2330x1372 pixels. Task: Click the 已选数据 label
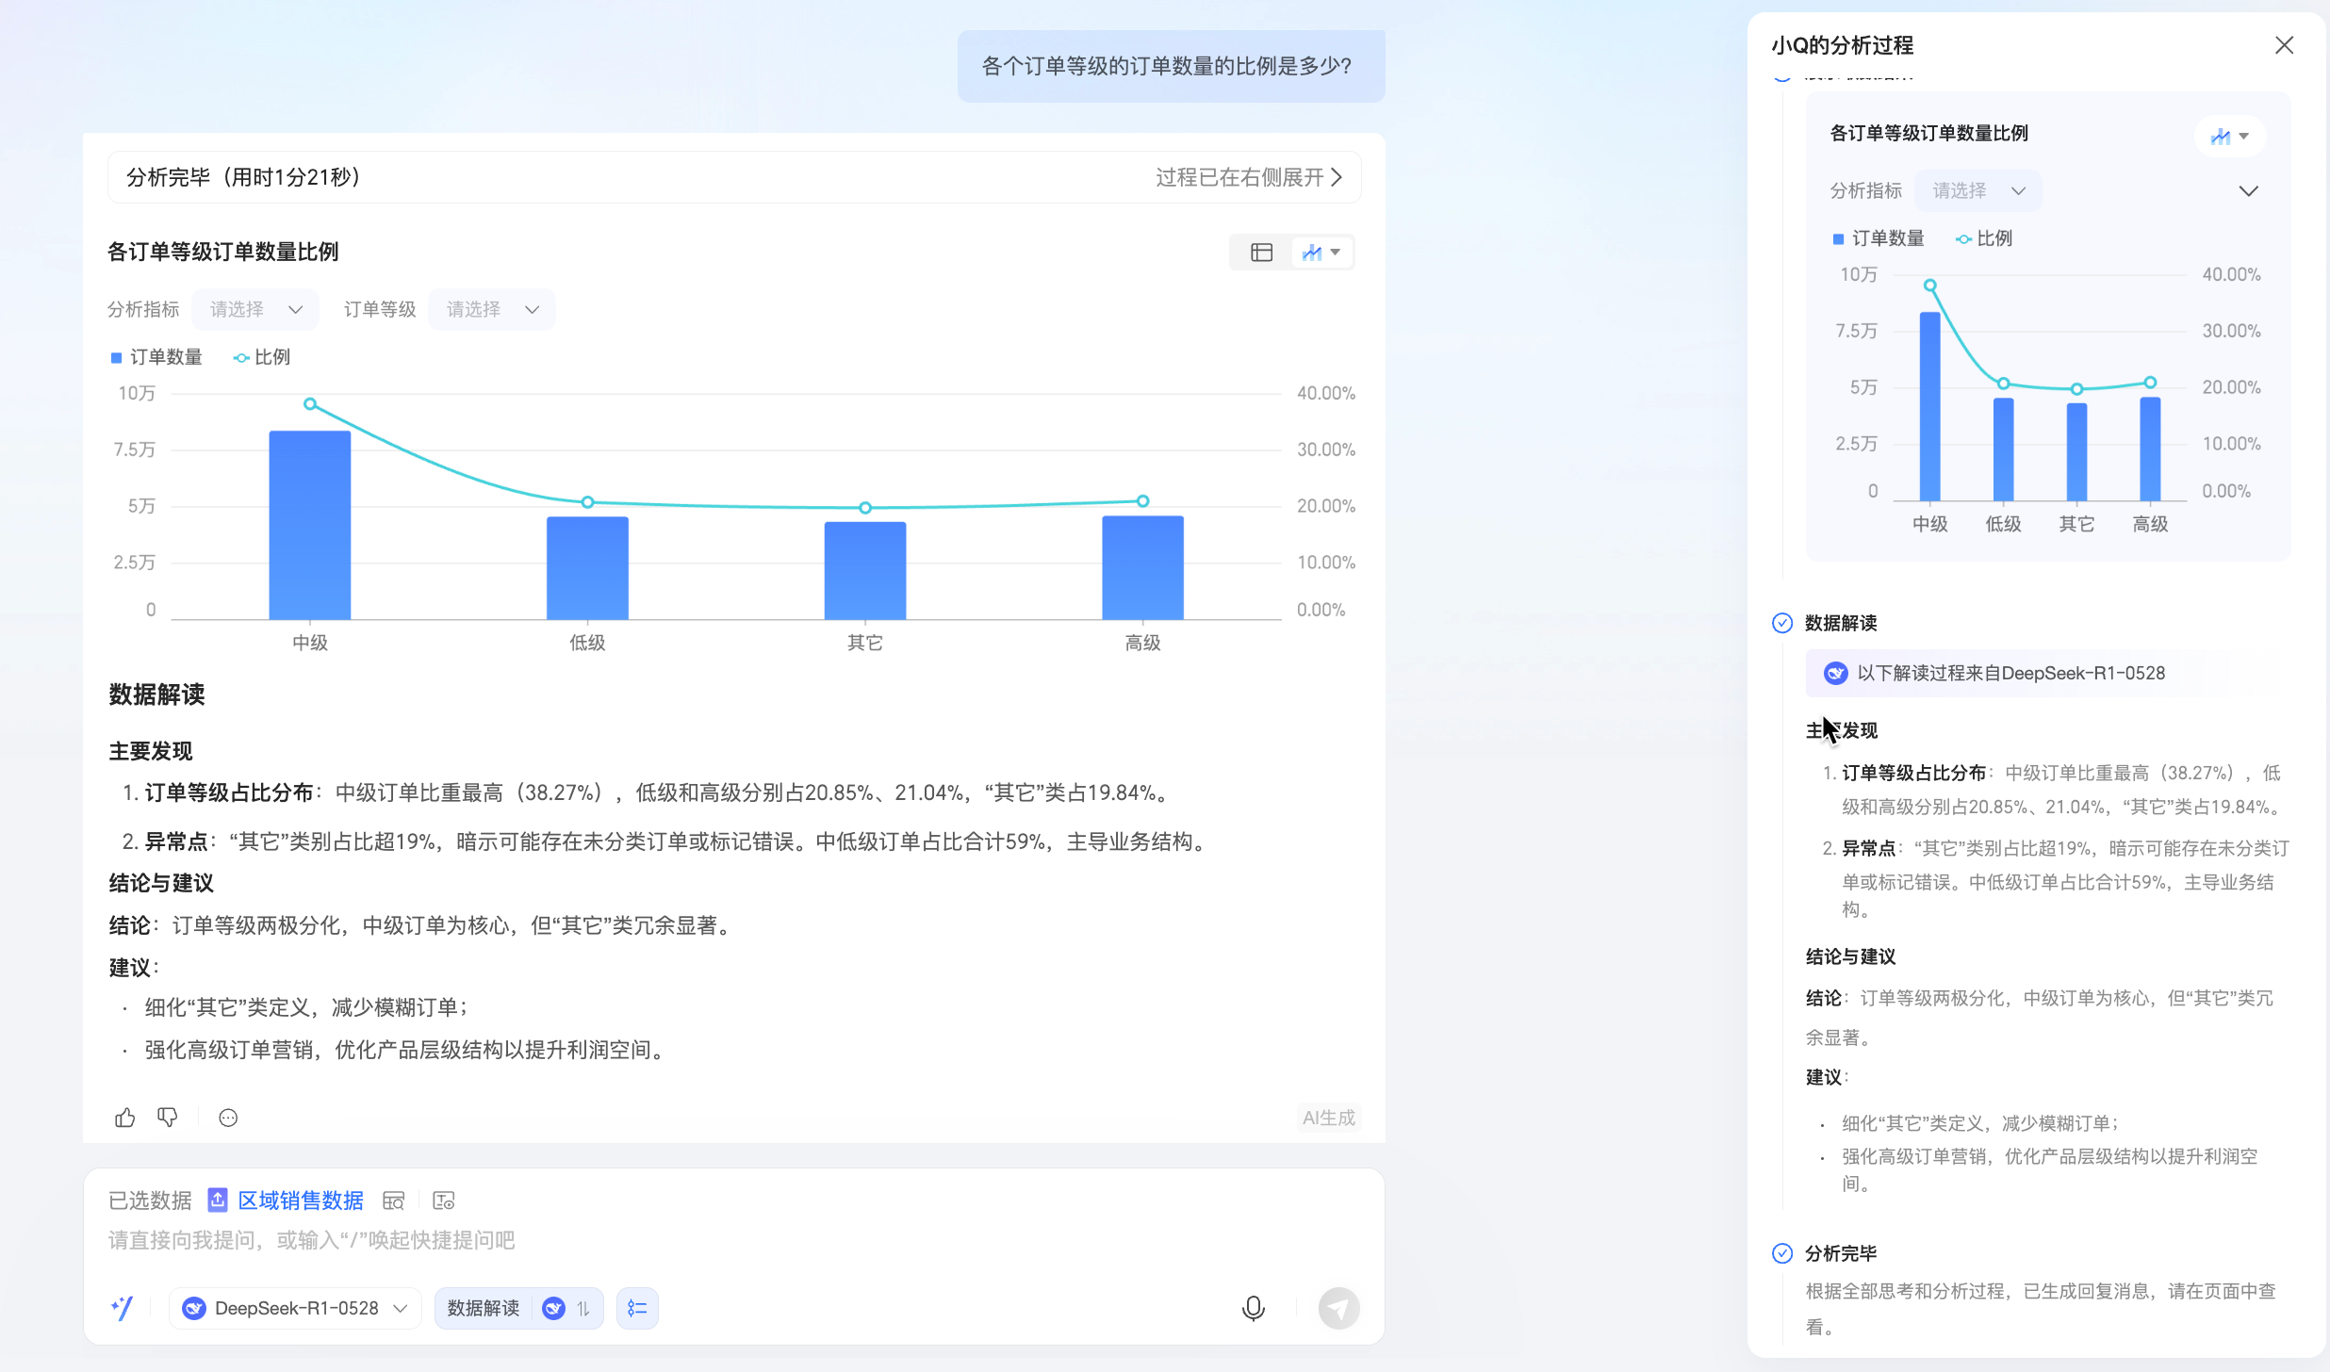(150, 1200)
